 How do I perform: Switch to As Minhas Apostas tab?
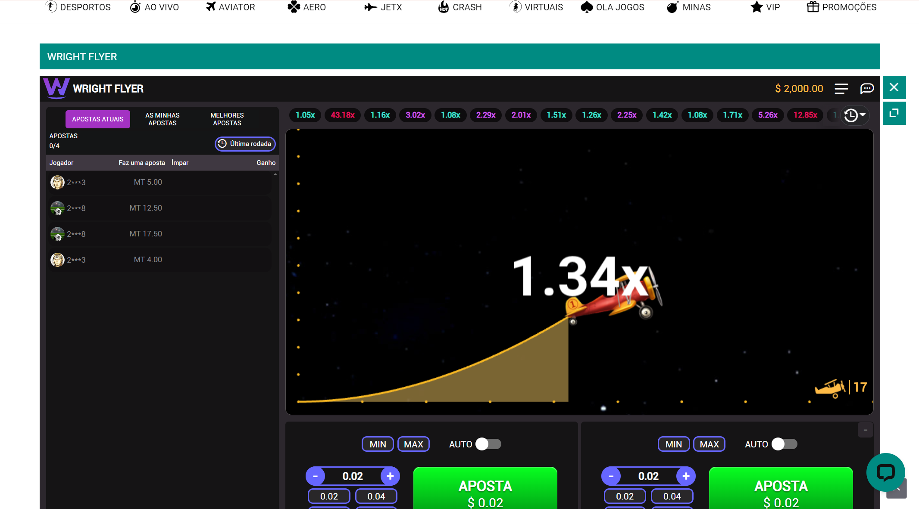(x=162, y=119)
